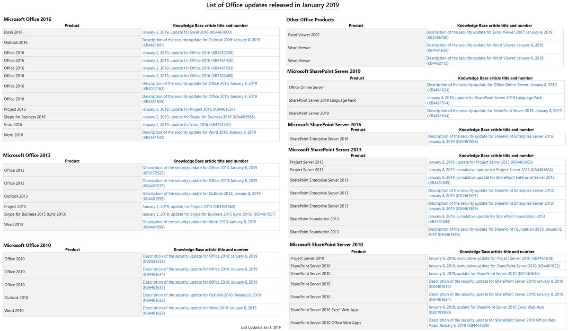Open Outlook 2016 security update KB4461601

pyautogui.click(x=201, y=43)
